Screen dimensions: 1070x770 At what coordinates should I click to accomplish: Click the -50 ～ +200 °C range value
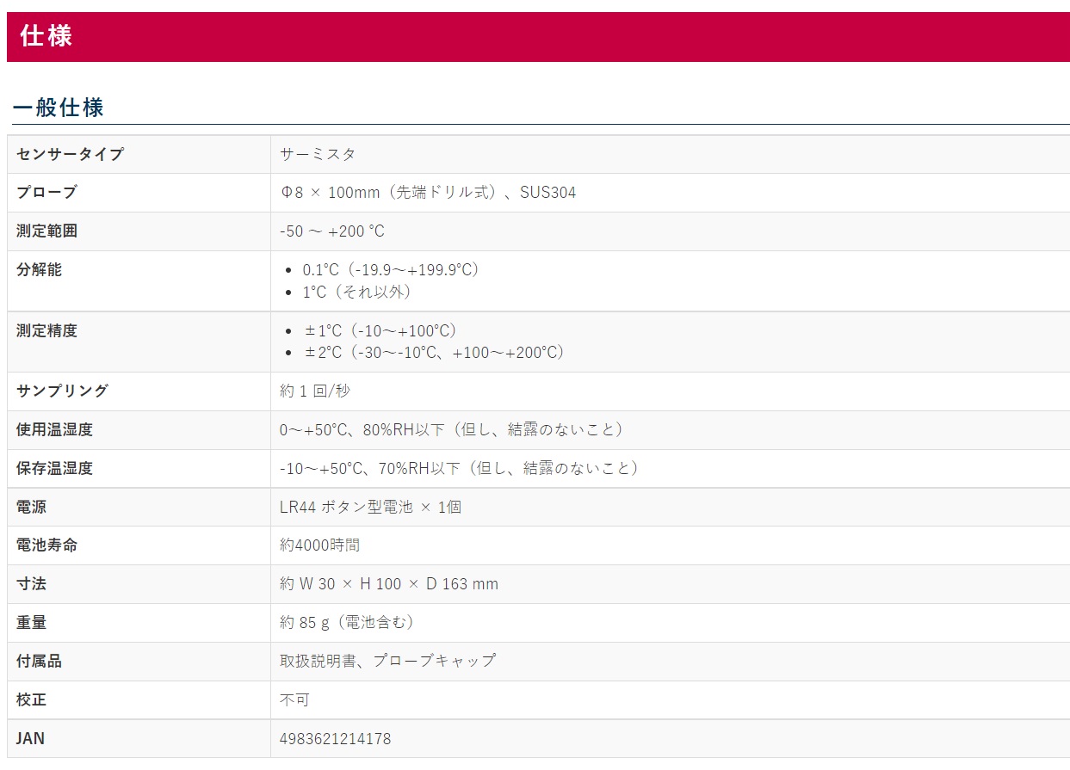tap(332, 231)
